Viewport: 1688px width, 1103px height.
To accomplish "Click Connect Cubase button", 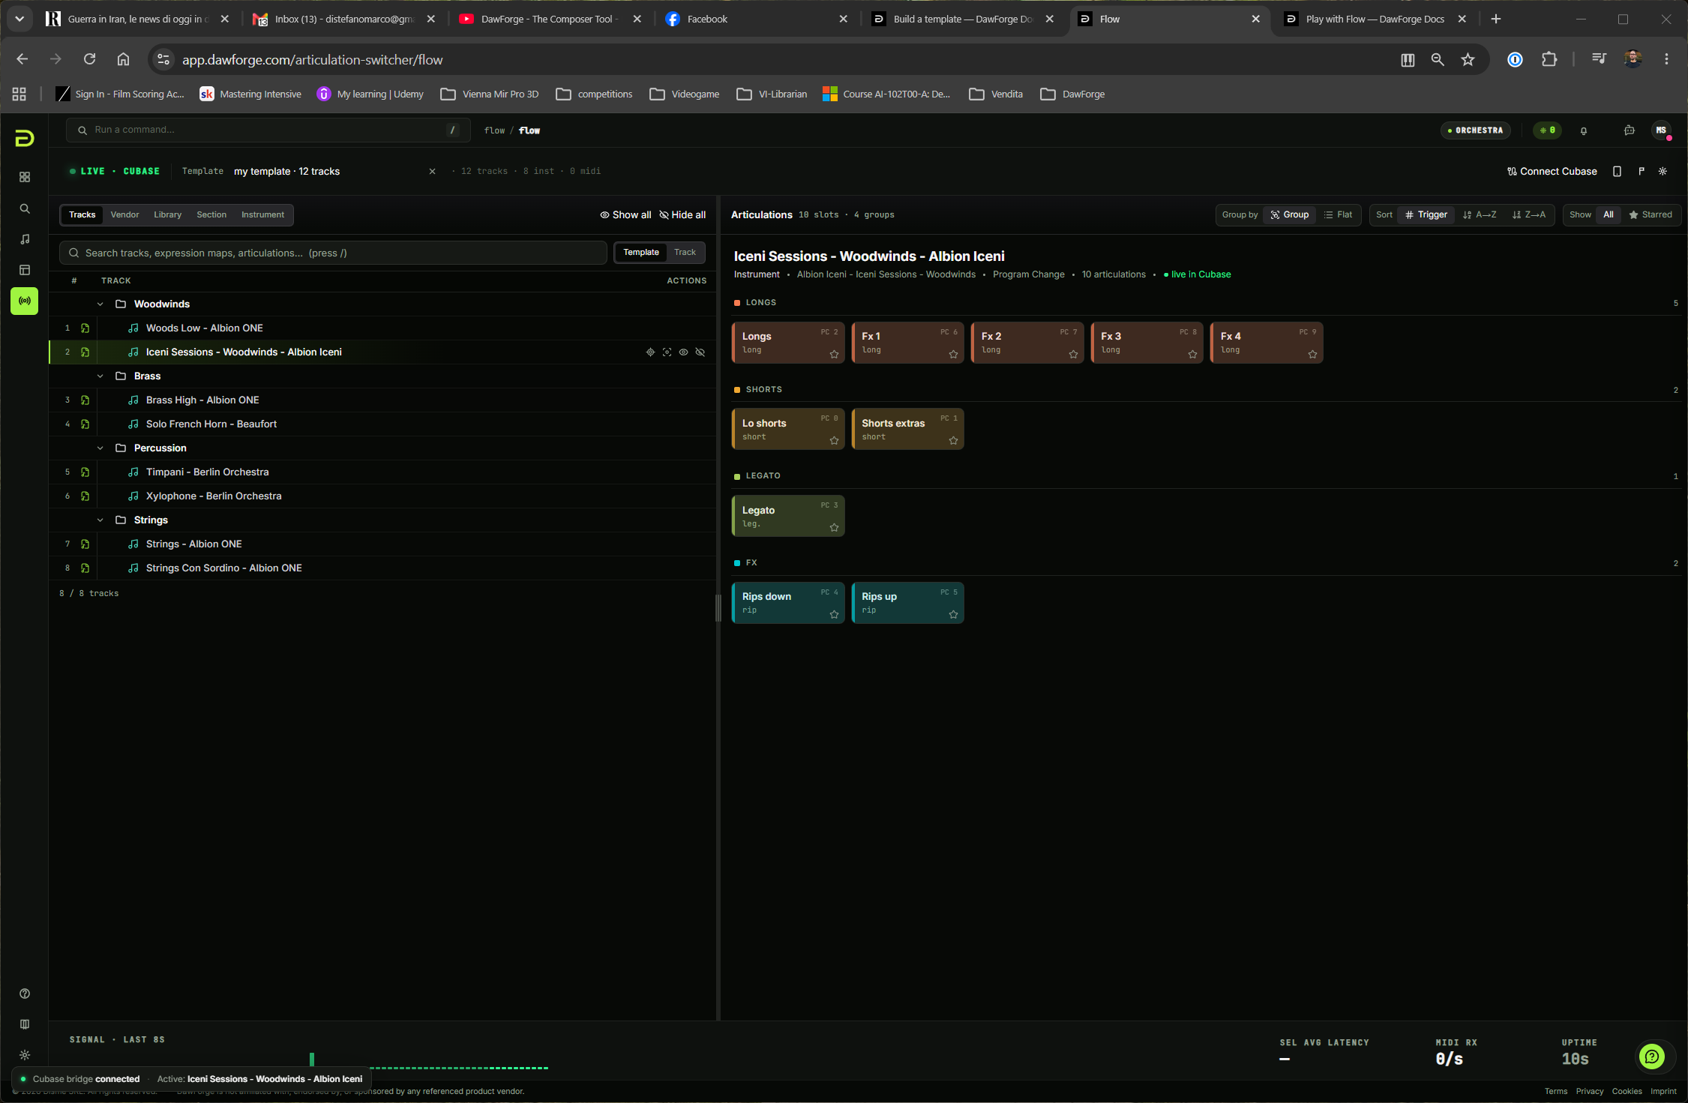I will 1552,172.
